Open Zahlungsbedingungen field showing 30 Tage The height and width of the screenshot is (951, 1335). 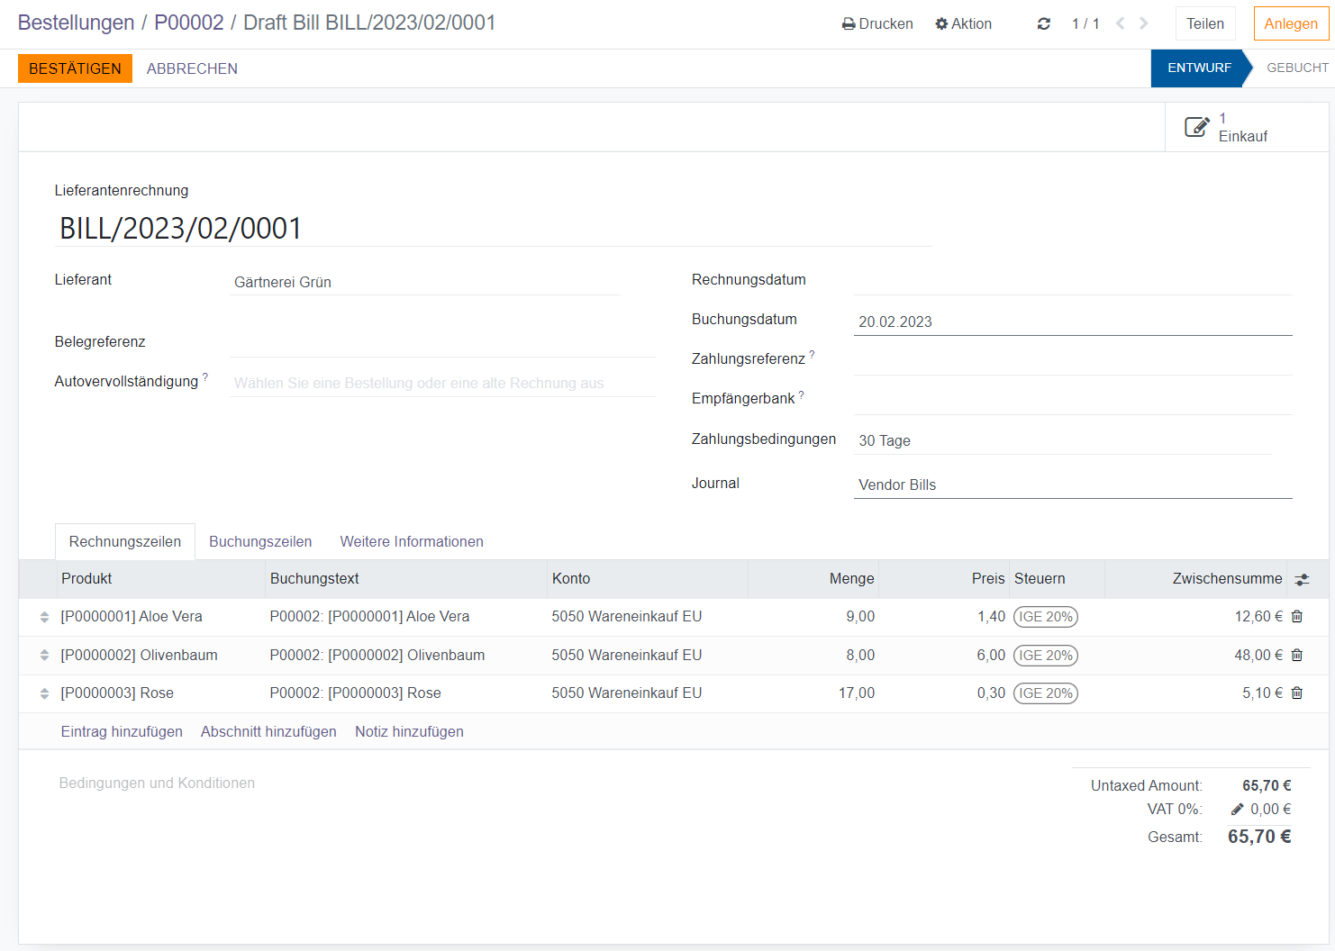pos(1063,440)
